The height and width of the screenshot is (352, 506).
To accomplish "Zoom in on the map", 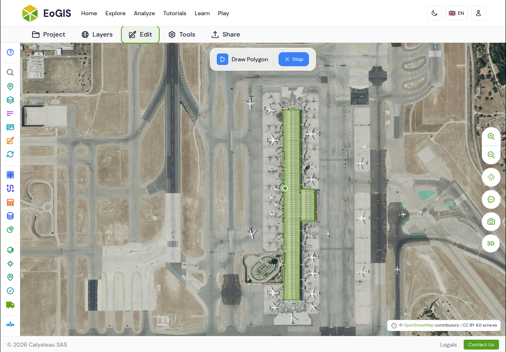I will tap(491, 136).
